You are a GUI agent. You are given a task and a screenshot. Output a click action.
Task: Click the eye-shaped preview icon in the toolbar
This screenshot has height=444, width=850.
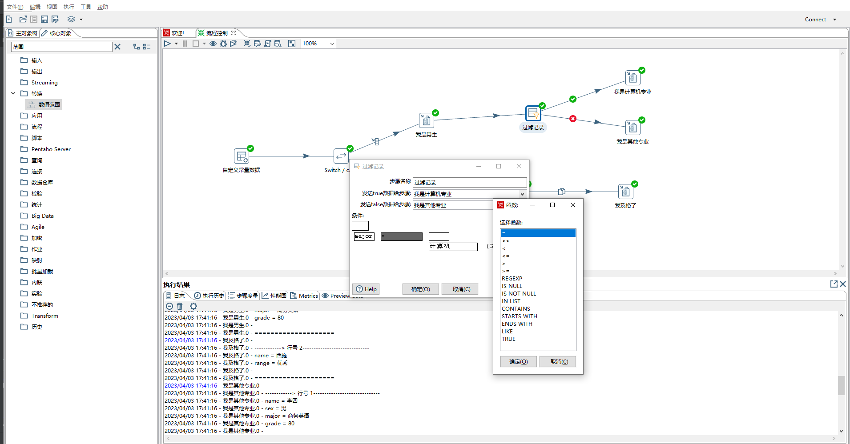point(213,44)
